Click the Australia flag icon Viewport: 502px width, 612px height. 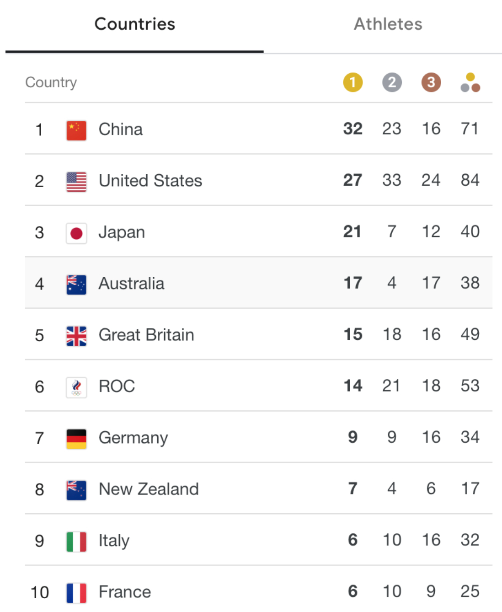point(76,285)
